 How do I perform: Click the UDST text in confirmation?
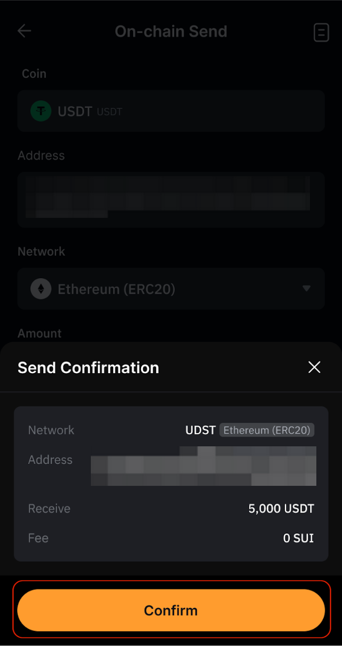click(x=200, y=430)
